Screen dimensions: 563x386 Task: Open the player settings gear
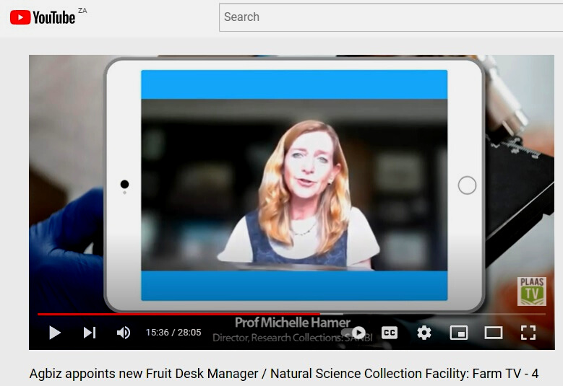pos(424,333)
